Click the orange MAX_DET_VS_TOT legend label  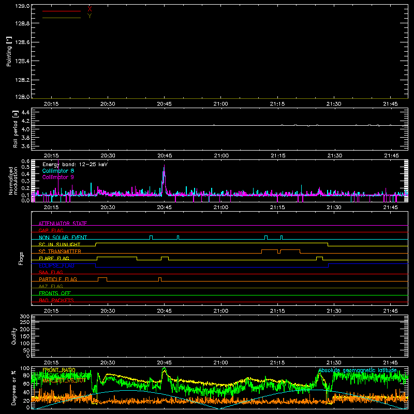[64, 380]
